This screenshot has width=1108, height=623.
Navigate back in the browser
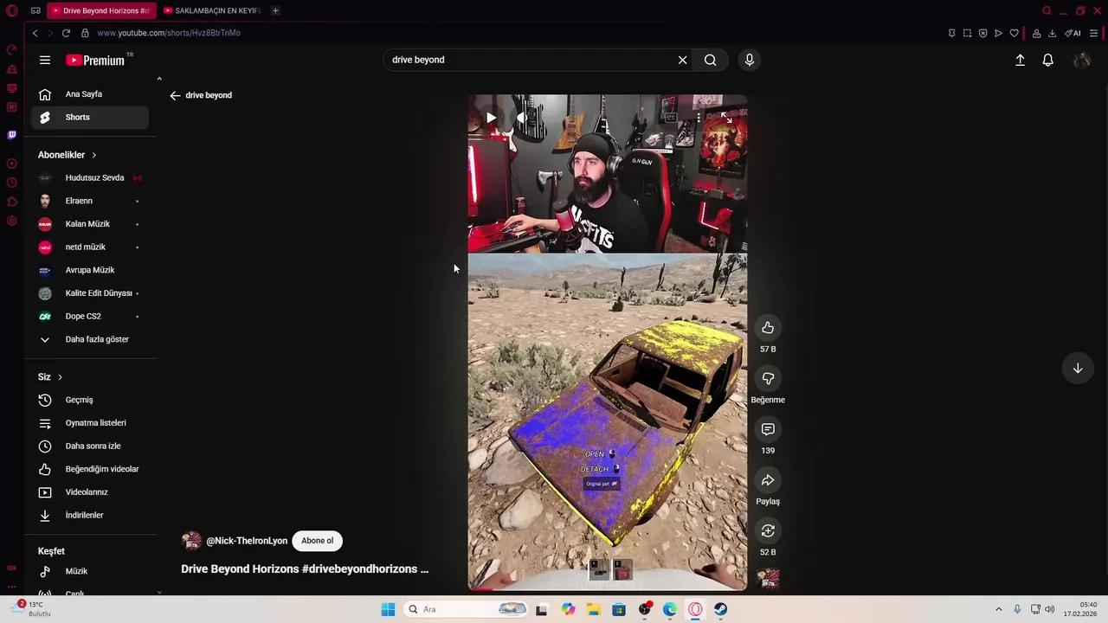35,33
